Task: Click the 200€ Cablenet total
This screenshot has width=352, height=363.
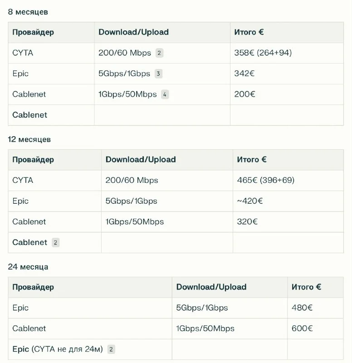Action: pos(244,94)
